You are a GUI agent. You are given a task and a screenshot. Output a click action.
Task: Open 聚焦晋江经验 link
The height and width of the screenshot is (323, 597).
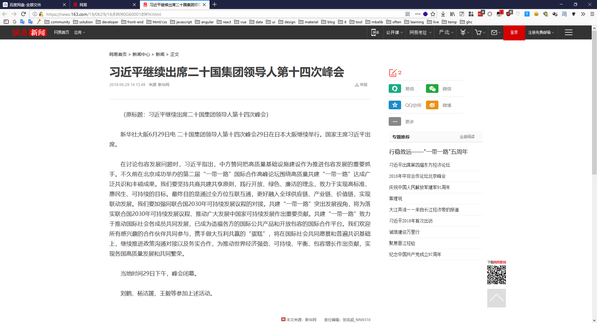(402, 243)
